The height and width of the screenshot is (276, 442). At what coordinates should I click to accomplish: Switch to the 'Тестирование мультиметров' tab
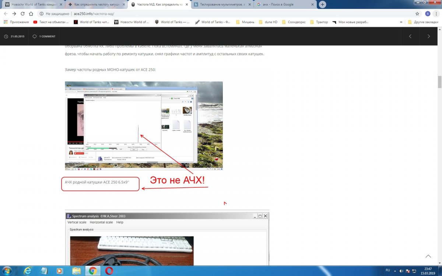(x=222, y=4)
